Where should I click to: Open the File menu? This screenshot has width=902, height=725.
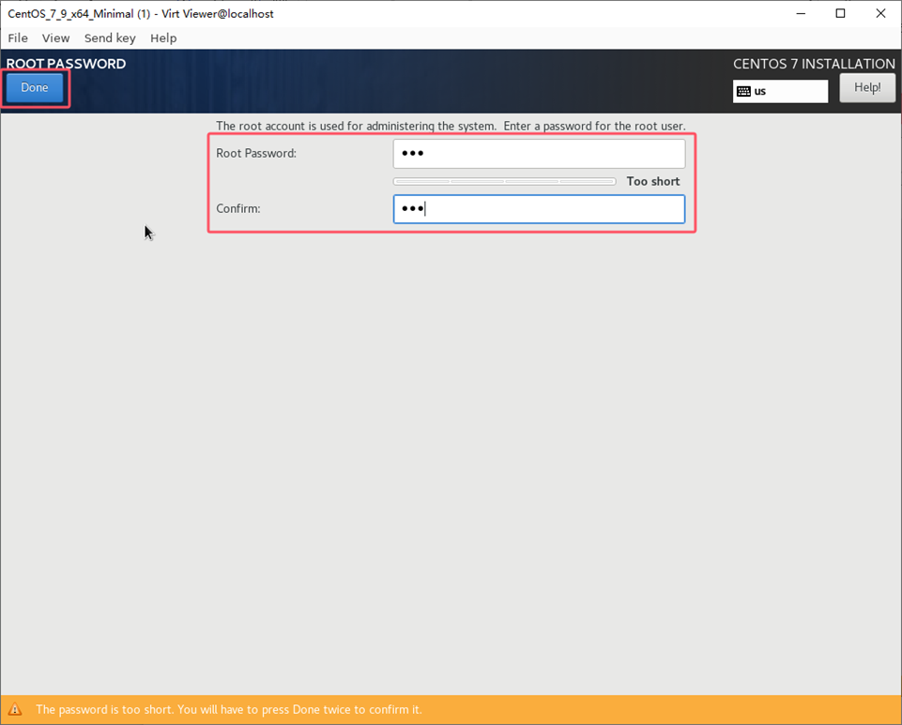tap(18, 38)
